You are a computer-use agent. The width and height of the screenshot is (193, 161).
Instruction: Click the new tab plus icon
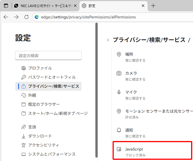pyautogui.click(x=153, y=6)
